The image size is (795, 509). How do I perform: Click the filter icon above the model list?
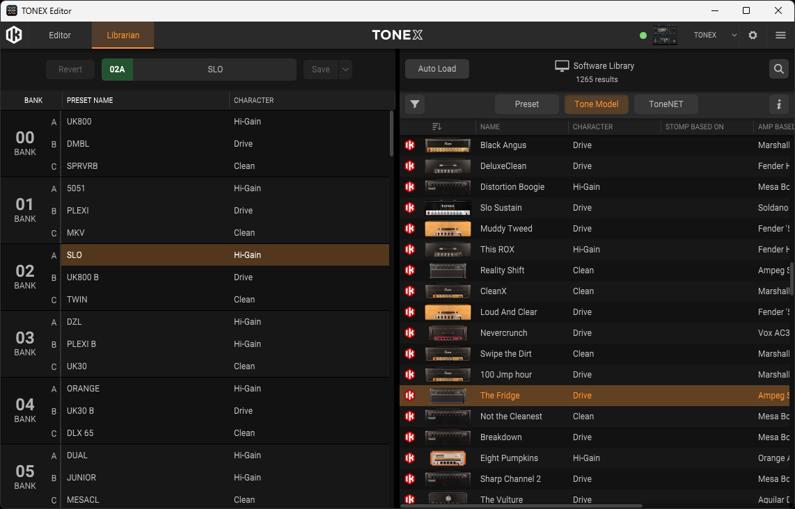[414, 104]
